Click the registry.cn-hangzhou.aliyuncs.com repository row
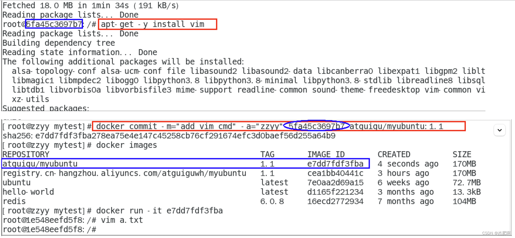 [124, 173]
